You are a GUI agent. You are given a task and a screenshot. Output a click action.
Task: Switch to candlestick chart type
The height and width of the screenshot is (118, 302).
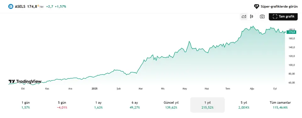click(x=251, y=17)
